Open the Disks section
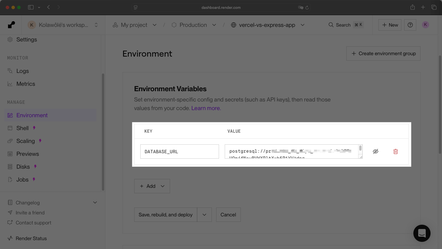The height and width of the screenshot is (249, 442). (23, 166)
